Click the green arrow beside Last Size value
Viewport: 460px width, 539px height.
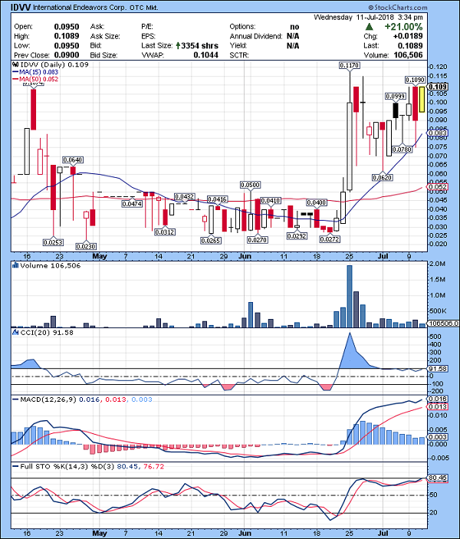[x=178, y=45]
